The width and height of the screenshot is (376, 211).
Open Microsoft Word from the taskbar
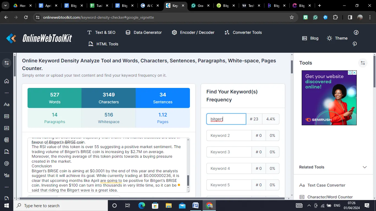pyautogui.click(x=195, y=206)
